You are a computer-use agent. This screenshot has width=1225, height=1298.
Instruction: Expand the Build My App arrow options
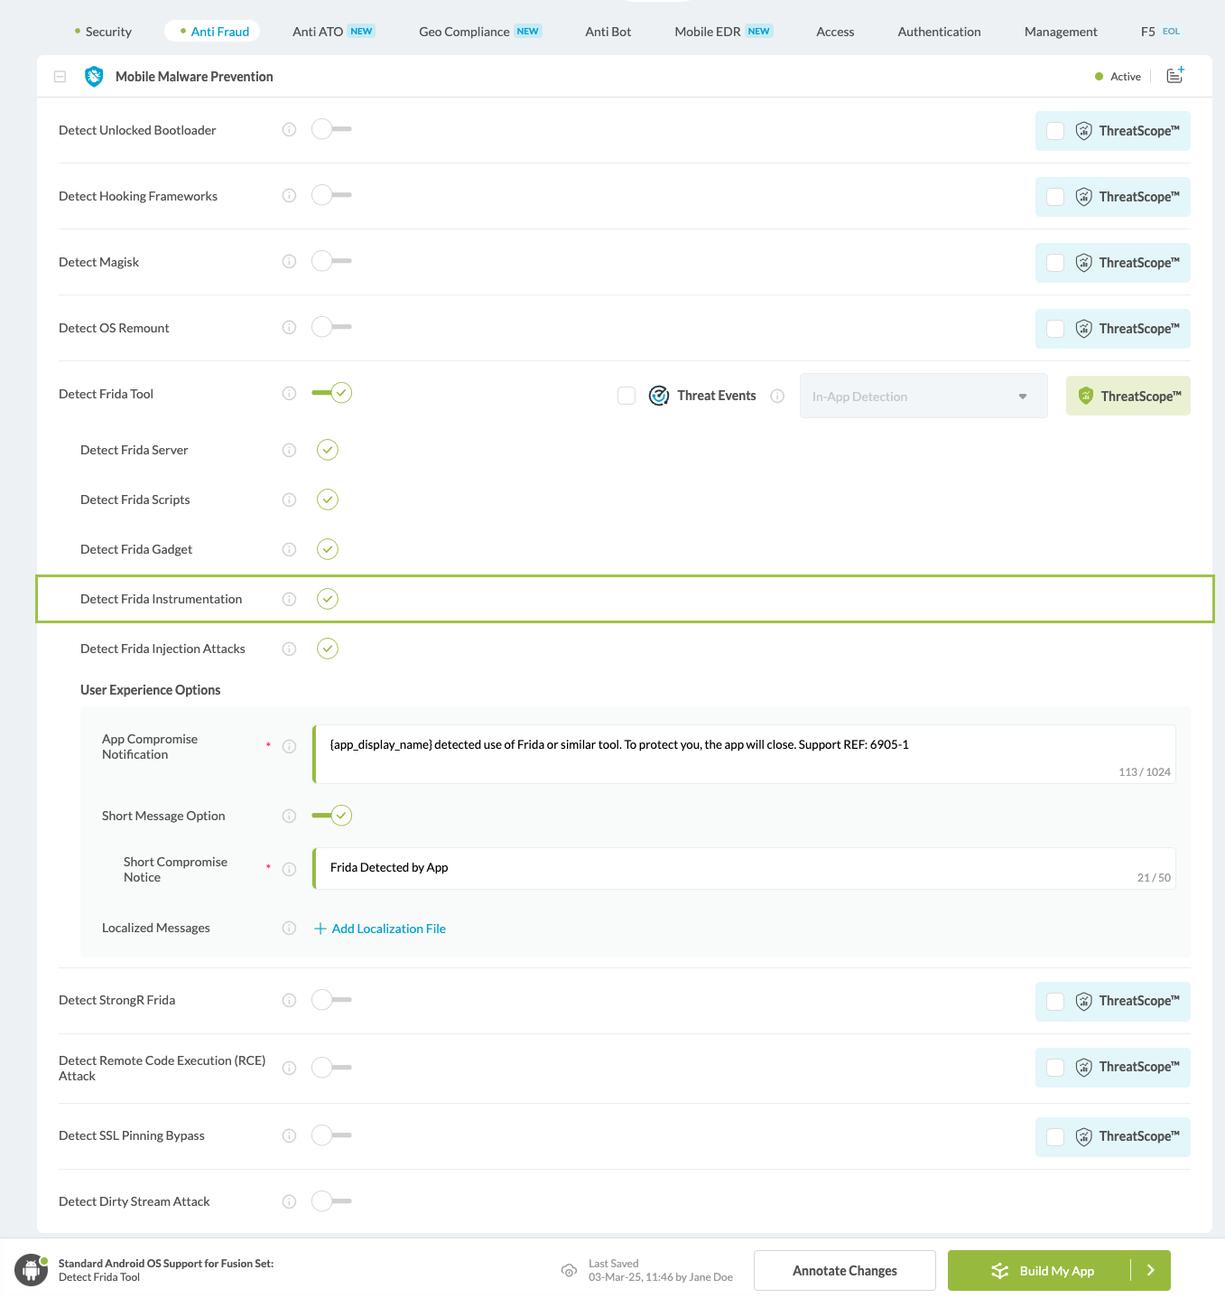(x=1150, y=1270)
